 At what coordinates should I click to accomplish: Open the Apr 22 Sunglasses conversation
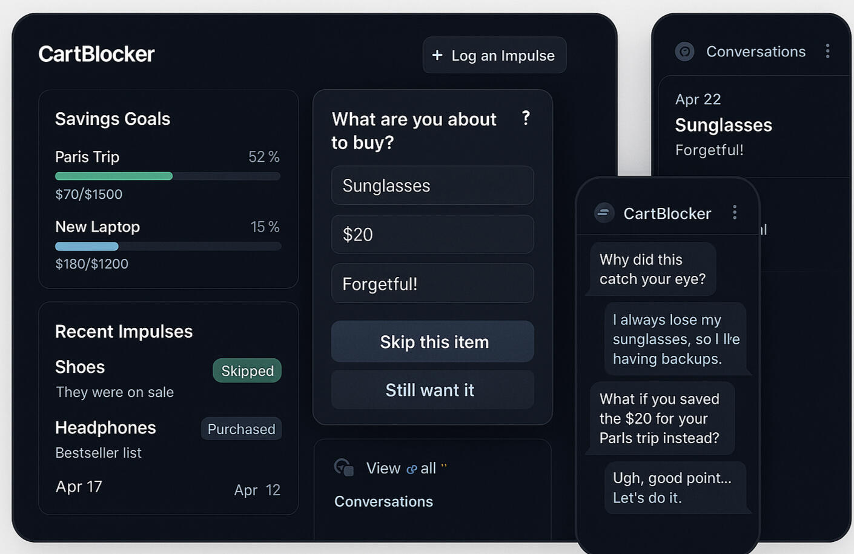click(x=751, y=125)
